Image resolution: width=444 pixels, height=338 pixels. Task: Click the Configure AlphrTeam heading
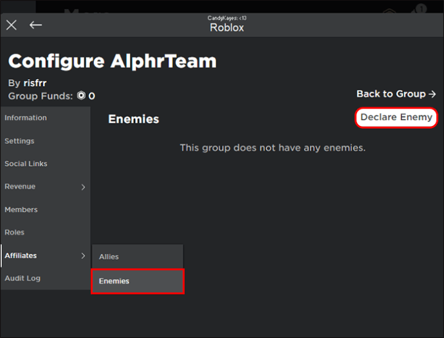[113, 62]
